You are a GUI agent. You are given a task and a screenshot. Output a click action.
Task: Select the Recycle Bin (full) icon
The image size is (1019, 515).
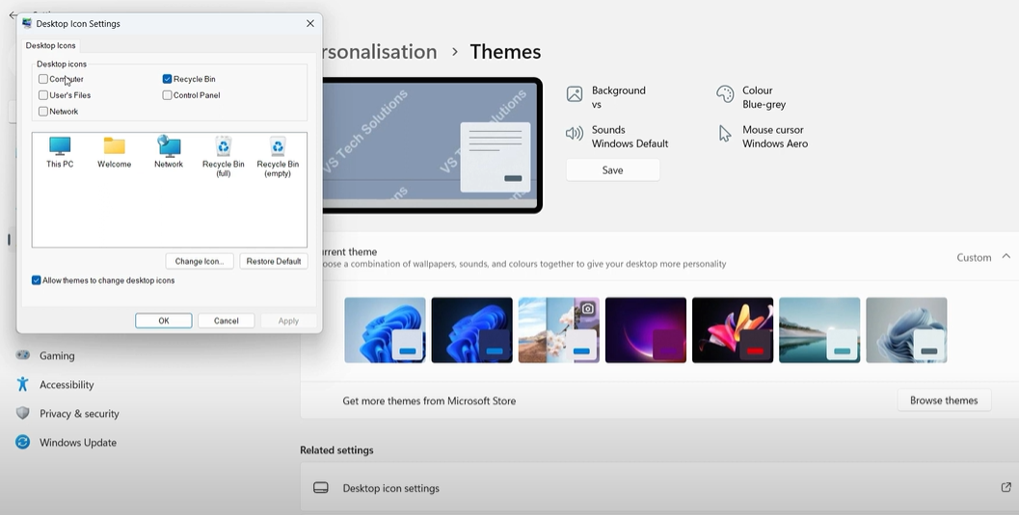coord(223,156)
